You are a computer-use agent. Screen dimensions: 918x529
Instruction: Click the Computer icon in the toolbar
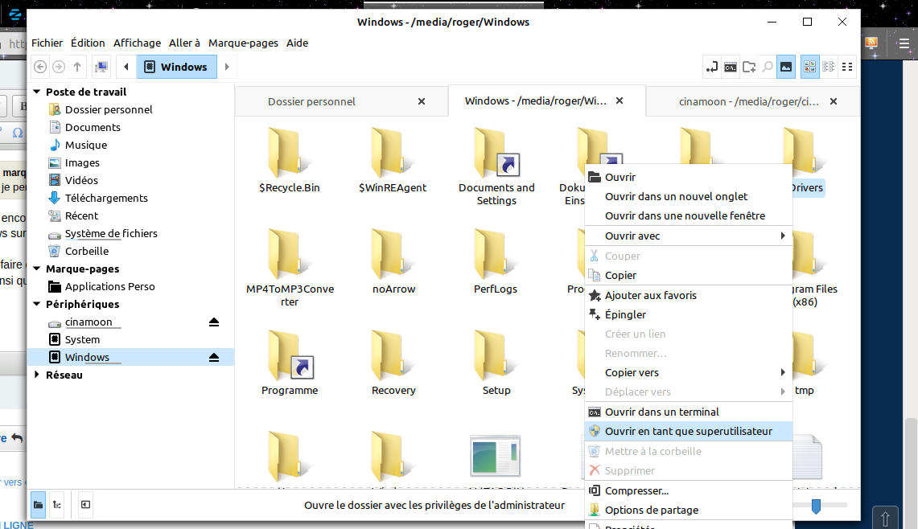click(101, 67)
